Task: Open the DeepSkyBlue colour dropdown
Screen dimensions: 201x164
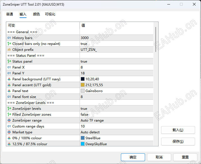Action: pos(116,144)
